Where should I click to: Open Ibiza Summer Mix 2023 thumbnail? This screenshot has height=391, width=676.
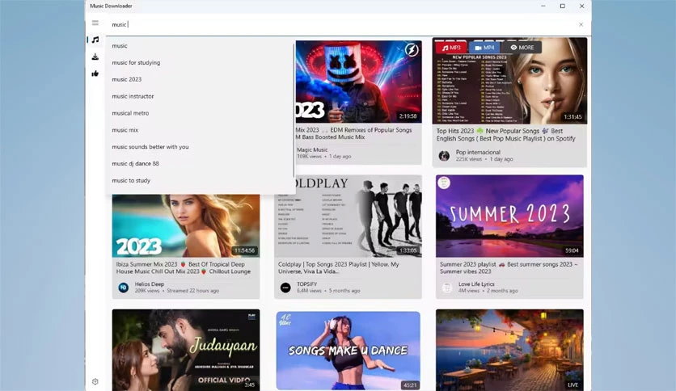tap(186, 225)
